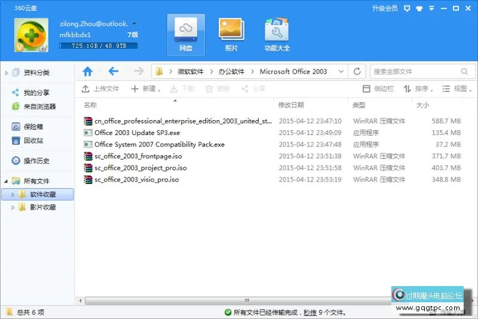Expand the address path dropdown arrow
Viewport: 478px width, 319px height.
[341, 72]
